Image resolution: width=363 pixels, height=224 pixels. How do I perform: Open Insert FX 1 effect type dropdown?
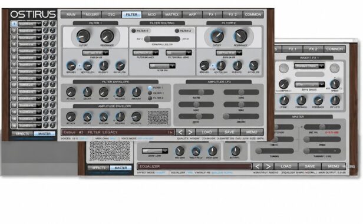309,66
